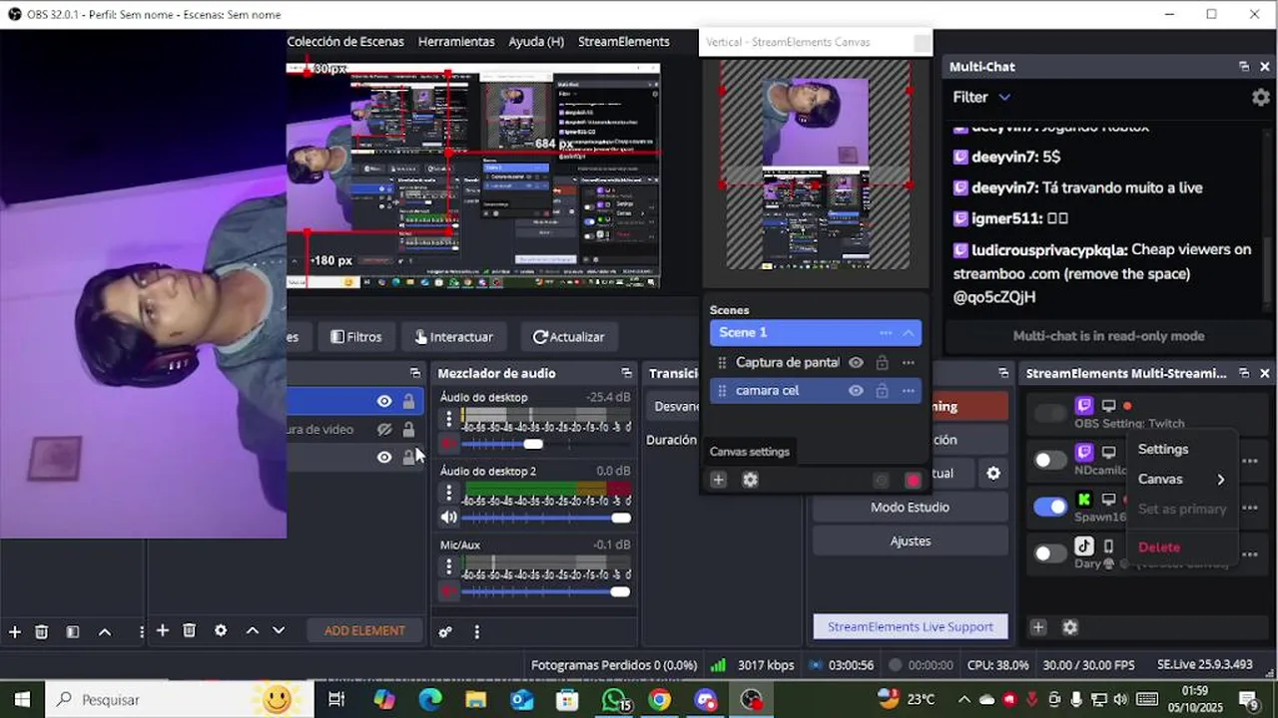The image size is (1278, 718).
Task: Toggle lock on the highlighted top source
Action: pos(408,401)
